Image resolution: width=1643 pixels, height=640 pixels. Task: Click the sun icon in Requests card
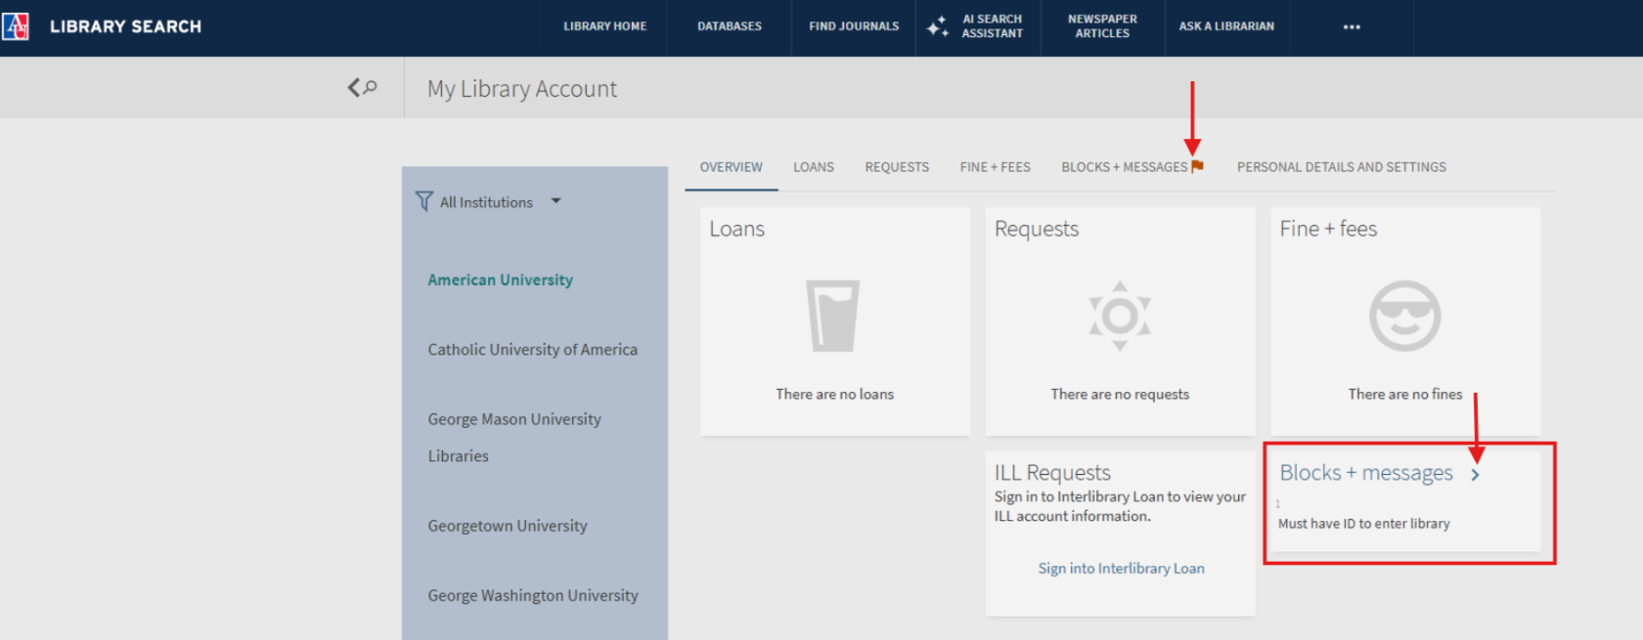pos(1120,316)
